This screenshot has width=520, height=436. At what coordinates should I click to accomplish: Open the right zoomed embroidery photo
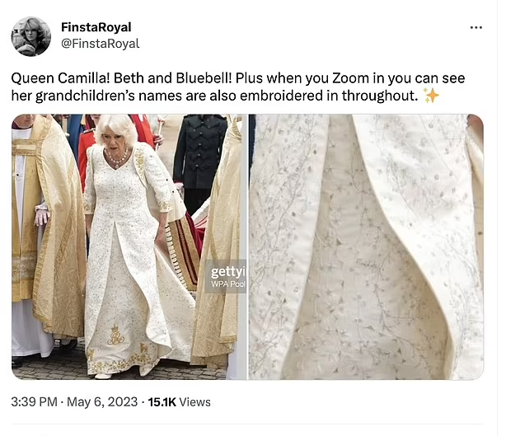(366, 247)
